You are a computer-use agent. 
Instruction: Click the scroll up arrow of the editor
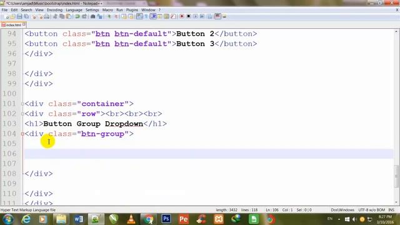coord(396,31)
